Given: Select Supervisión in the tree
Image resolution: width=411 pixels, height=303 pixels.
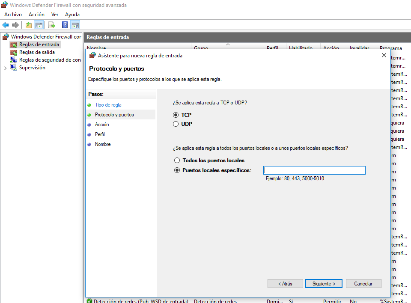Looking at the screenshot, I should [x=32, y=68].
